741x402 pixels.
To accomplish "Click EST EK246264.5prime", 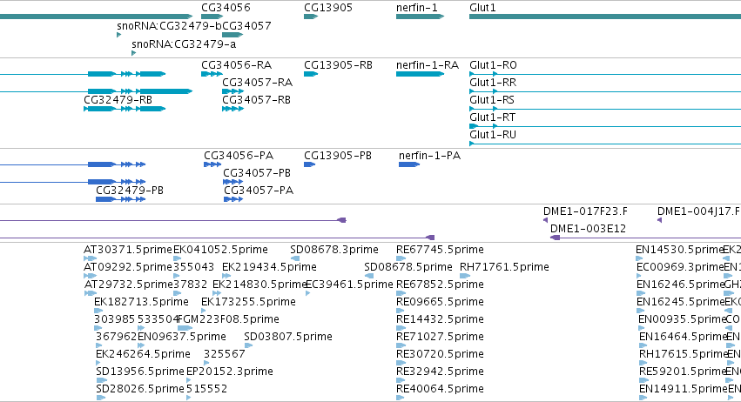I will [143, 355].
